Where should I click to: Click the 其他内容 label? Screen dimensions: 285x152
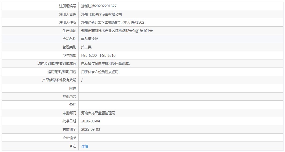[69, 97]
